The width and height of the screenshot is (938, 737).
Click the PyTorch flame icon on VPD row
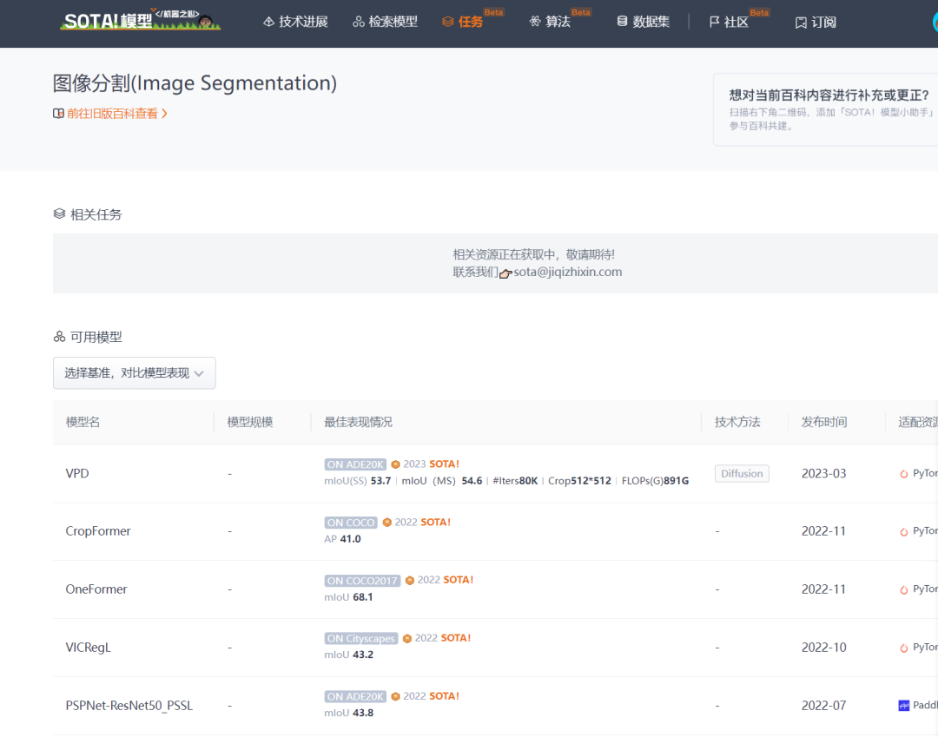[906, 473]
